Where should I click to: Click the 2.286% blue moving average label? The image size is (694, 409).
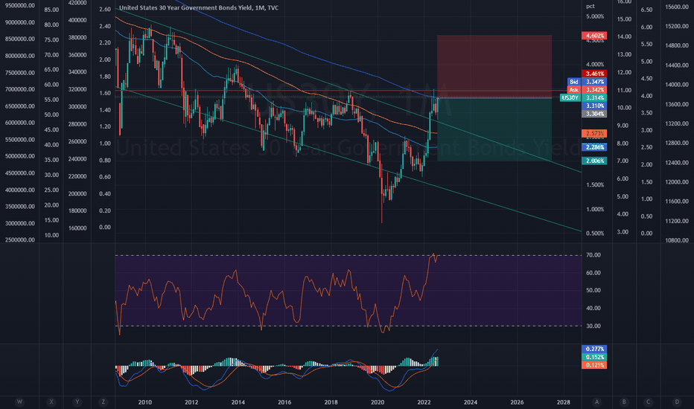[x=594, y=147]
